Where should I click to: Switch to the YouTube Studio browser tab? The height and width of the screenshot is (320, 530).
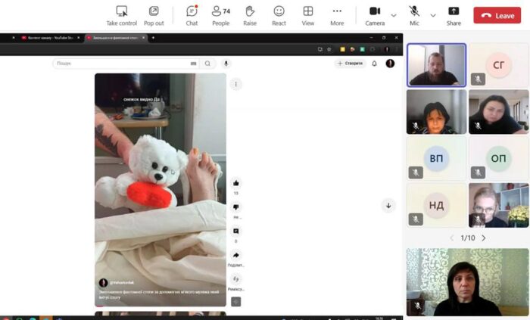click(49, 37)
